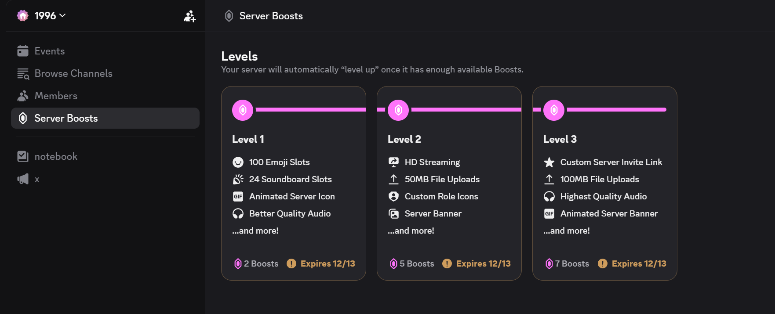775x314 pixels.
Task: Click Expires 12/13 under Level 1
Action: click(x=328, y=263)
